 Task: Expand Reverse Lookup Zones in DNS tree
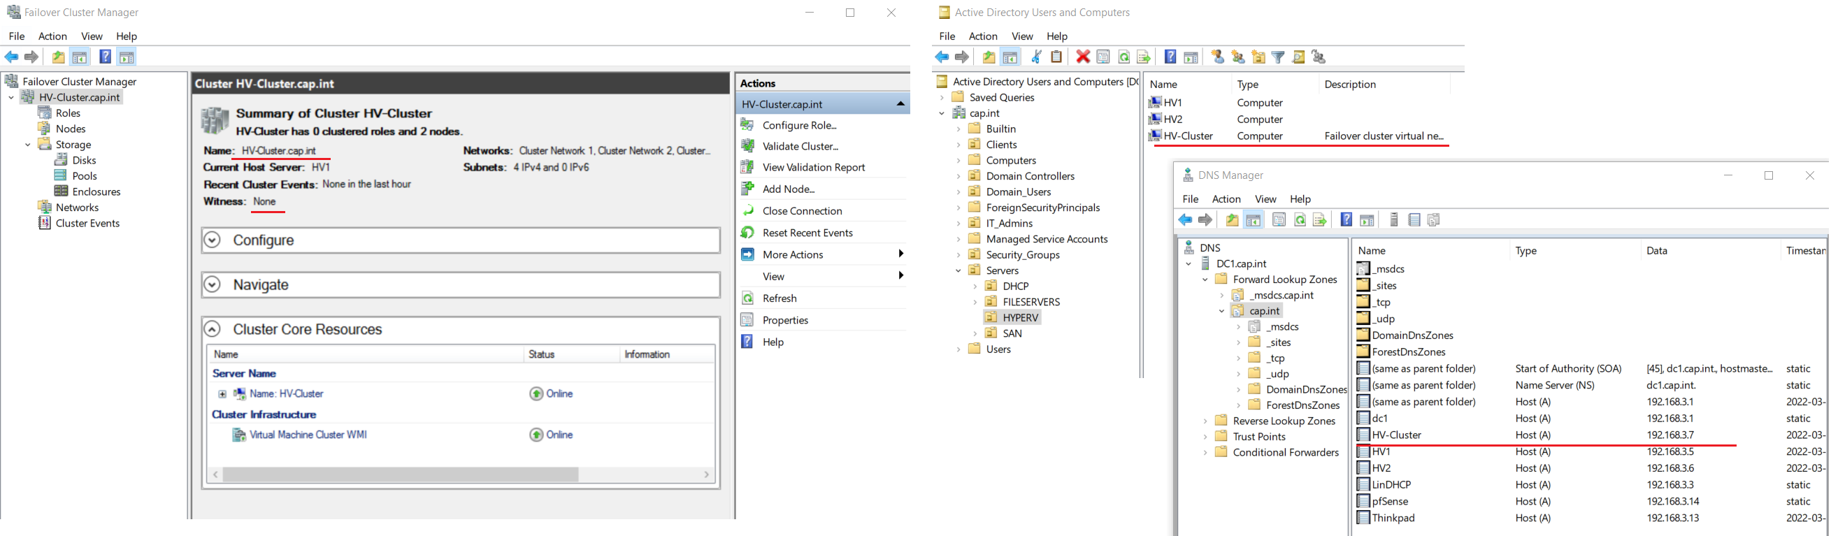click(1205, 421)
